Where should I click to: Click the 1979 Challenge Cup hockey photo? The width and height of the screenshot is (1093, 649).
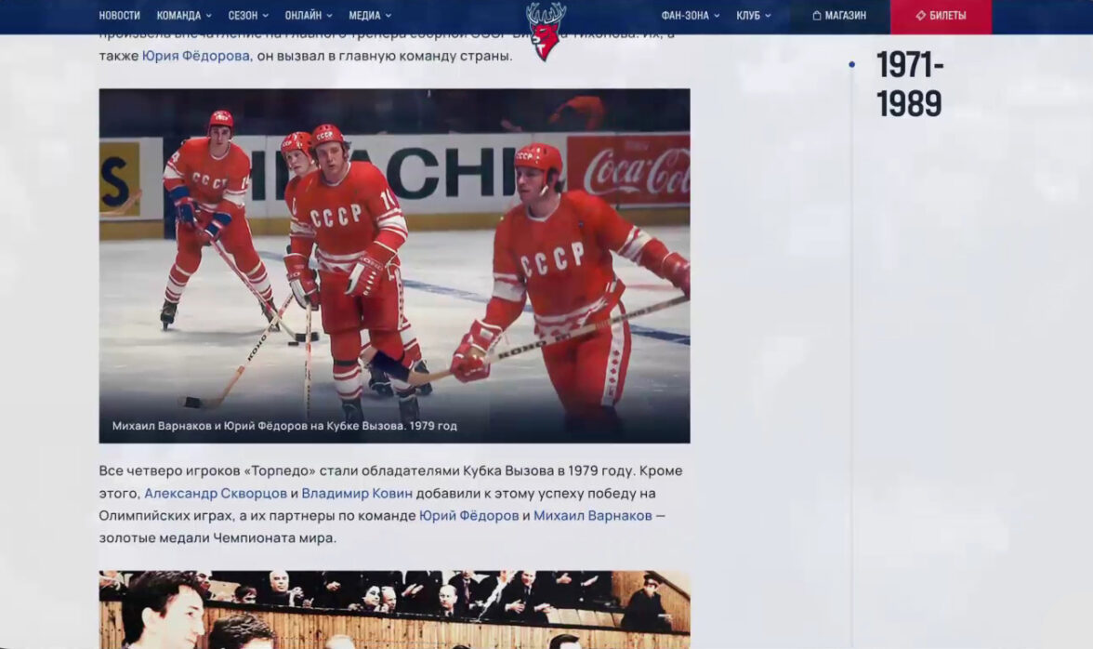pyautogui.click(x=394, y=265)
